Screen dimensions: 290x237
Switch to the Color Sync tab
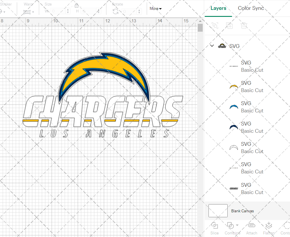251,8
